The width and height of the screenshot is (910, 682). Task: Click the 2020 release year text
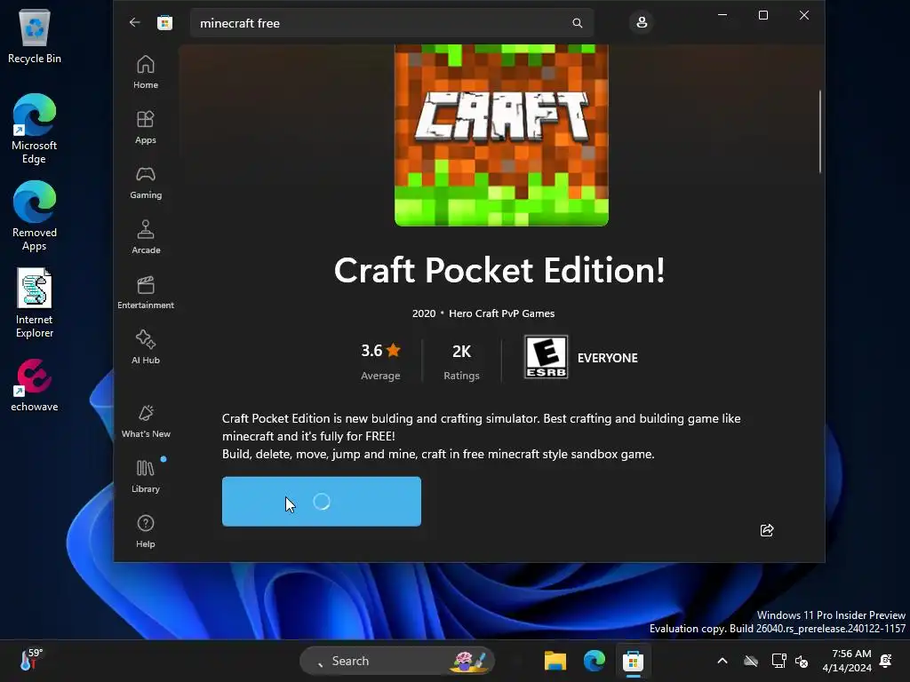pos(424,313)
